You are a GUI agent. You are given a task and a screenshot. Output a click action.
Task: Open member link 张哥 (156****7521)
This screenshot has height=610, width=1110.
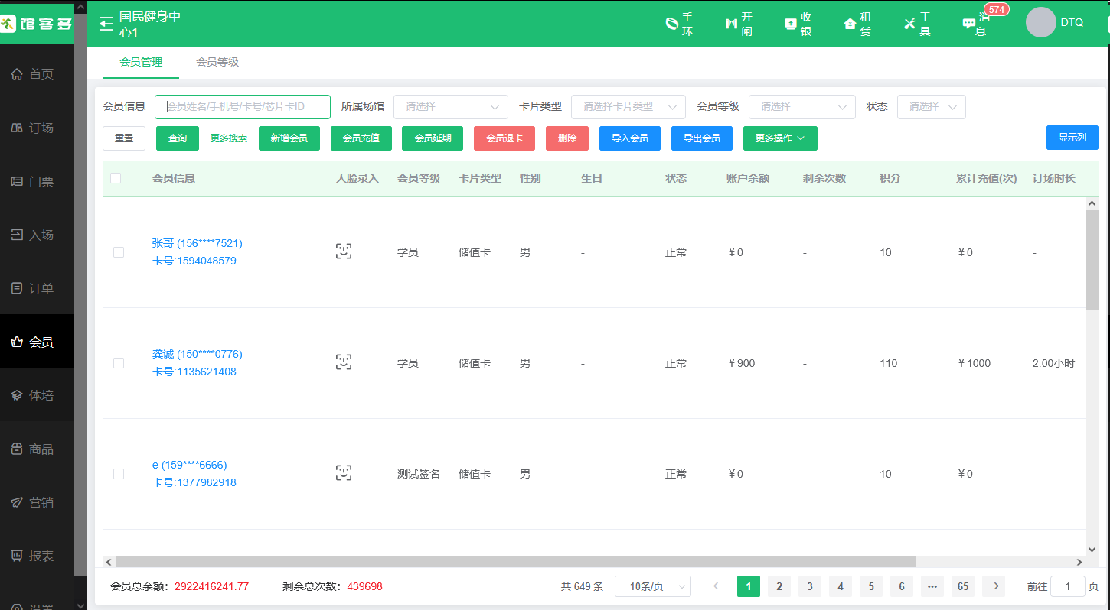click(197, 242)
